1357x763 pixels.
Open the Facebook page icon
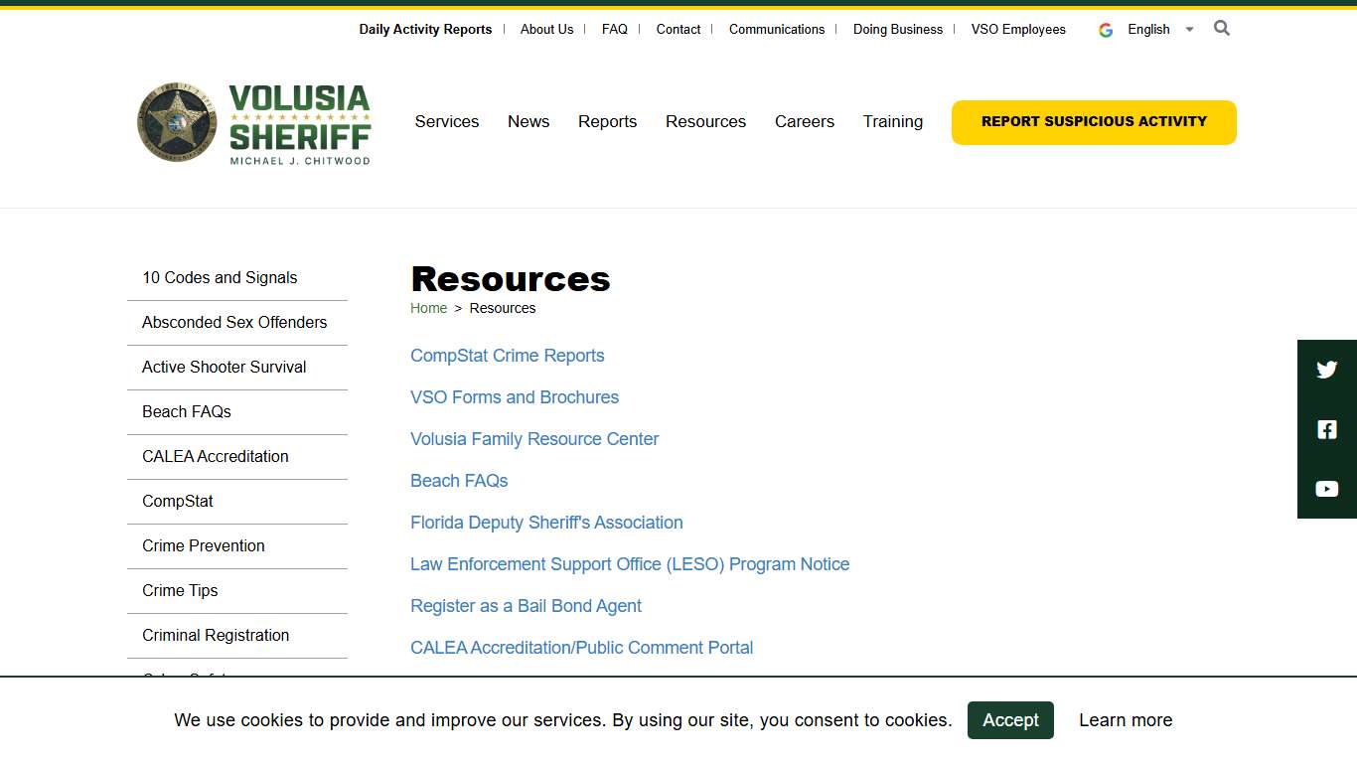(x=1326, y=429)
